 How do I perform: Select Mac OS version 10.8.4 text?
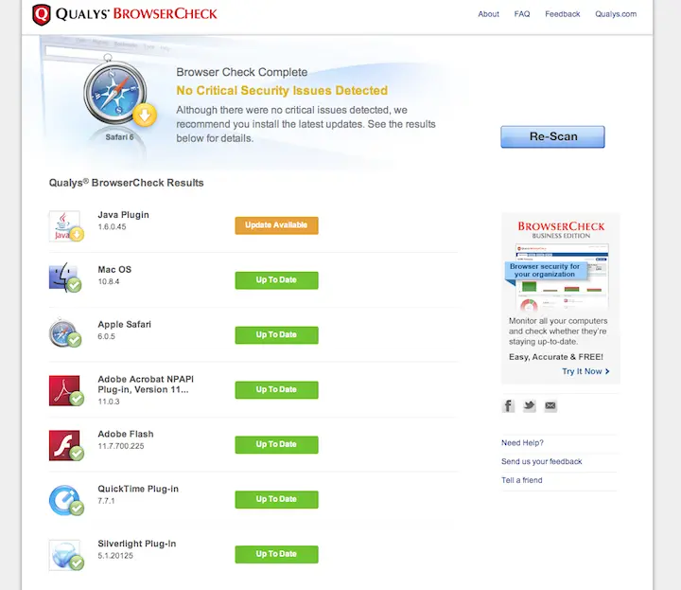pyautogui.click(x=109, y=281)
